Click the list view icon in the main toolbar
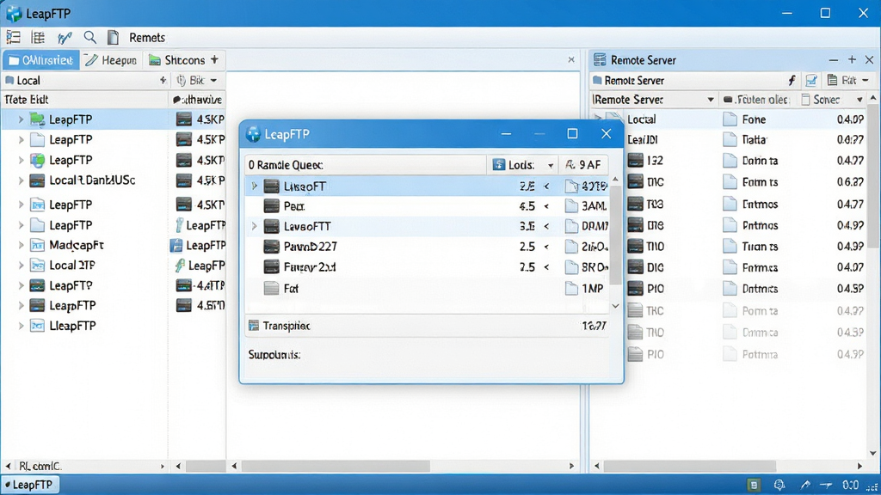Image resolution: width=881 pixels, height=495 pixels. (13, 38)
